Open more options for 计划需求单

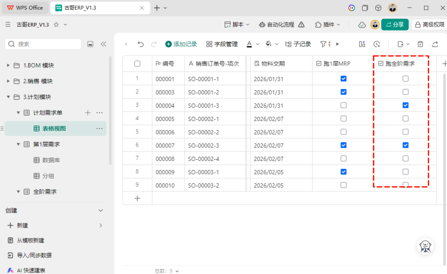[x=100, y=113]
